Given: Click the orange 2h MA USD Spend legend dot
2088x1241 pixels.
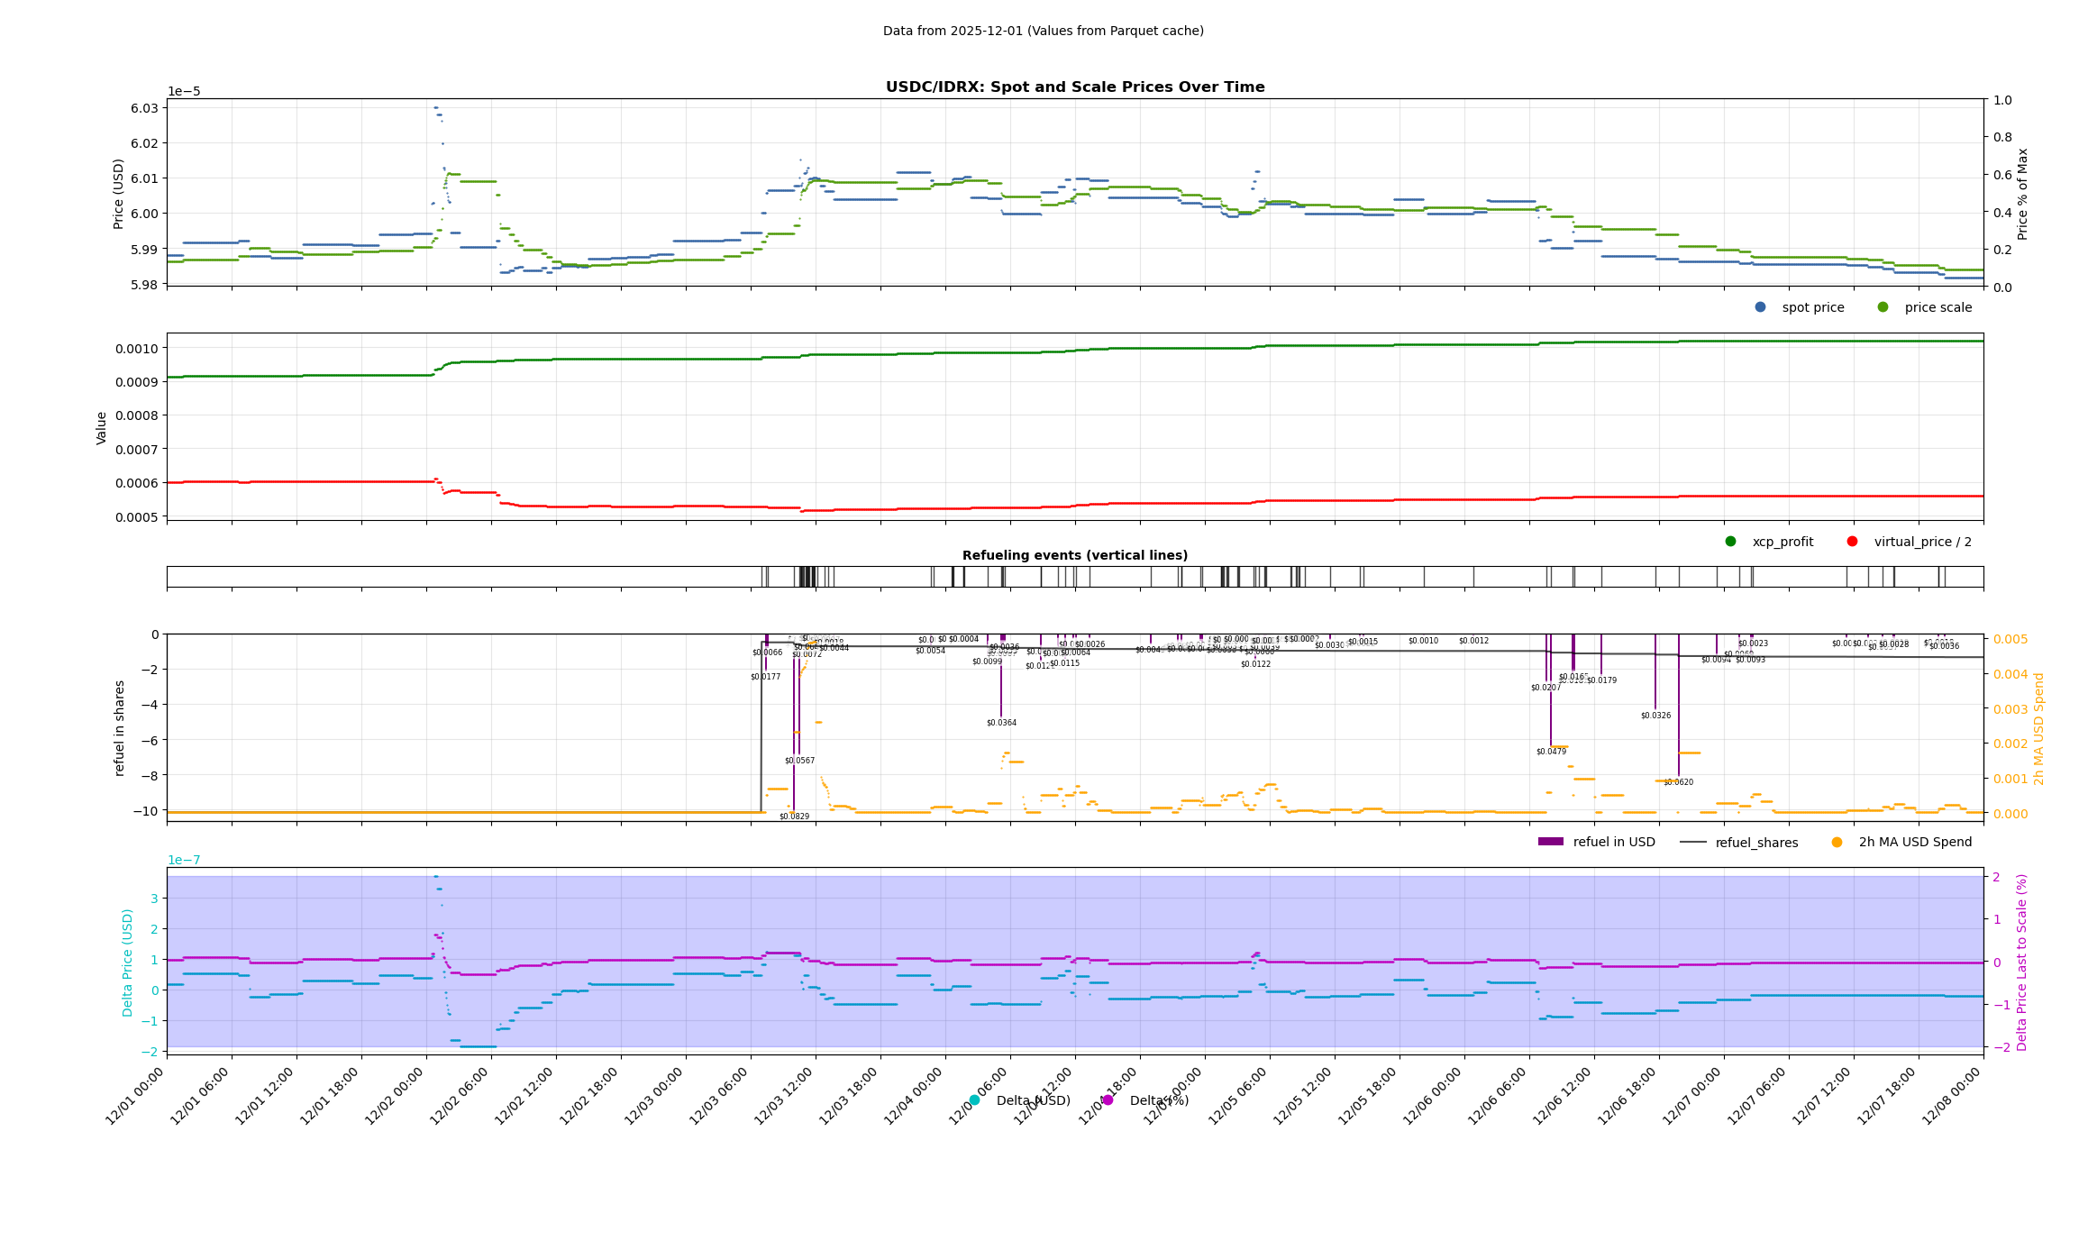Looking at the screenshot, I should click(1837, 842).
